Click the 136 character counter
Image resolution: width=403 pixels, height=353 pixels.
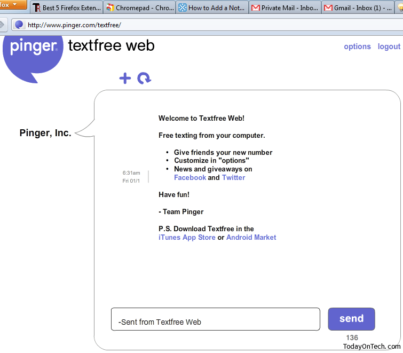click(352, 338)
